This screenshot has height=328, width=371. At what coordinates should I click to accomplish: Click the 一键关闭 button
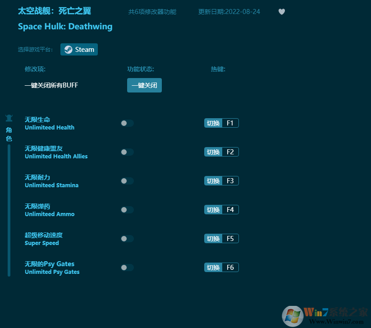(144, 85)
